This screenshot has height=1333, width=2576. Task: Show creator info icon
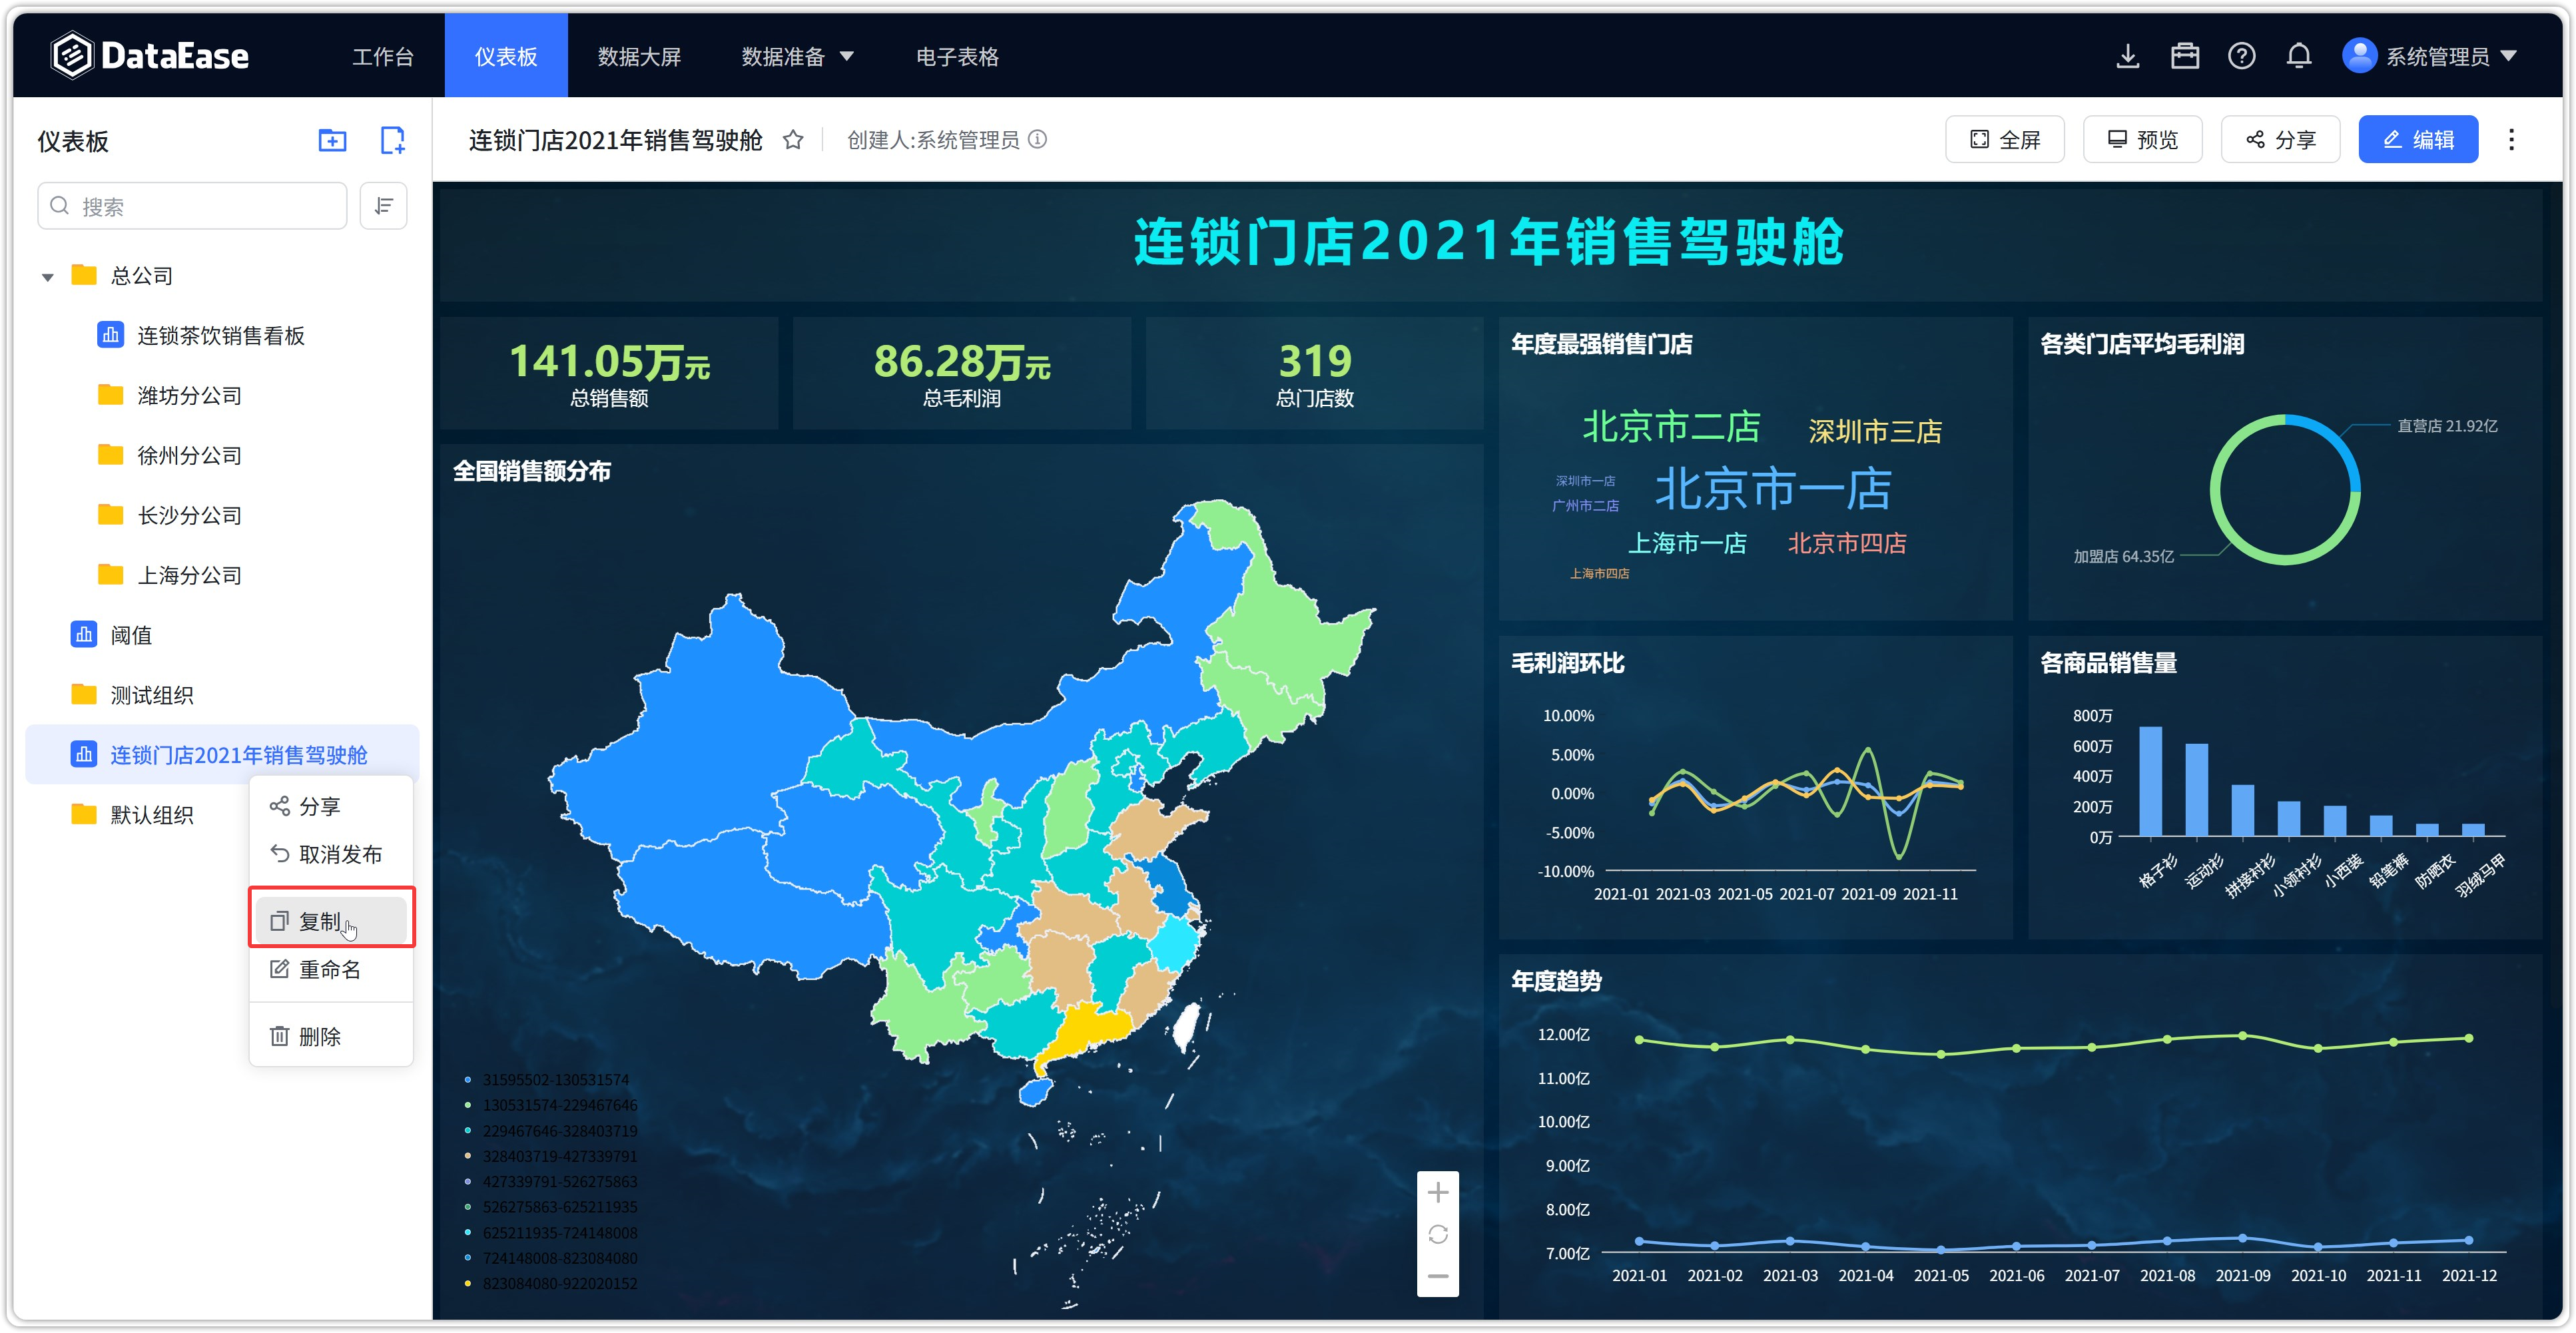(1038, 140)
